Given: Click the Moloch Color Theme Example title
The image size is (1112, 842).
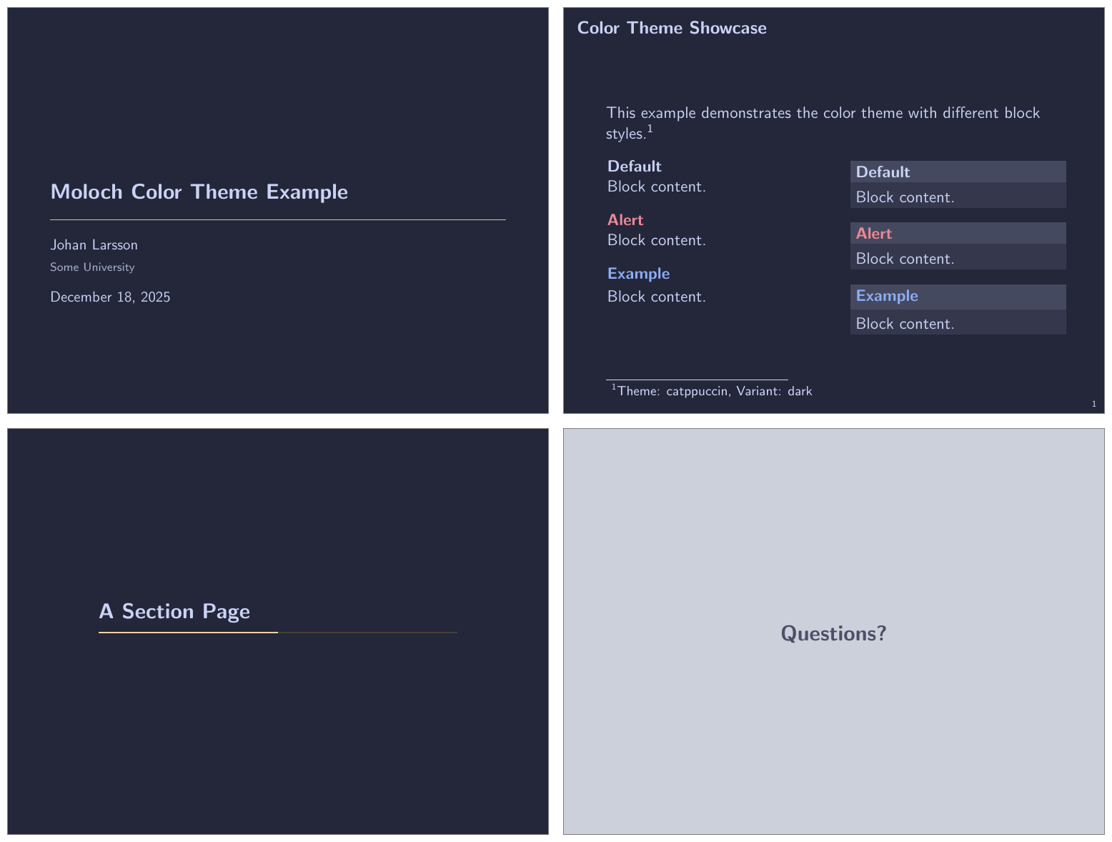Looking at the screenshot, I should click(199, 192).
